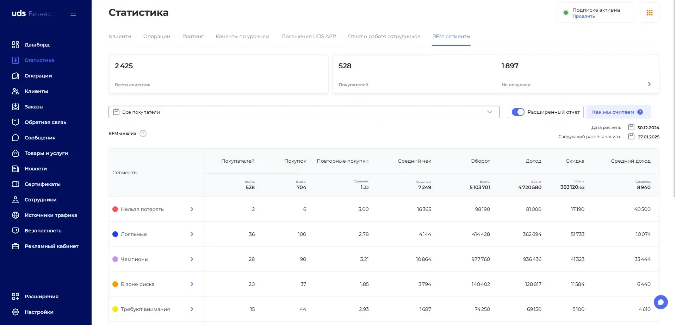Click the Безопасность shield icon
This screenshot has width=676, height=325.
[x=15, y=231]
